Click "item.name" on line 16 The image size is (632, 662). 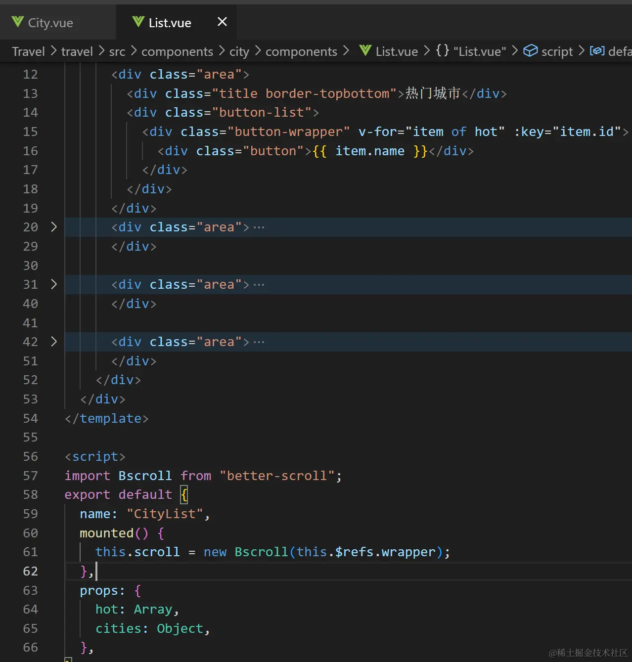(370, 151)
